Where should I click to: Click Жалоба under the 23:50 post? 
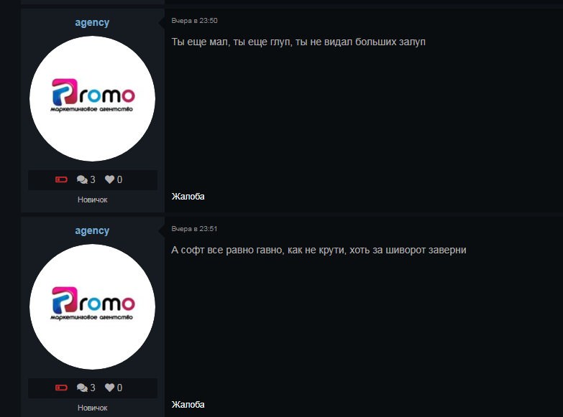(x=188, y=197)
